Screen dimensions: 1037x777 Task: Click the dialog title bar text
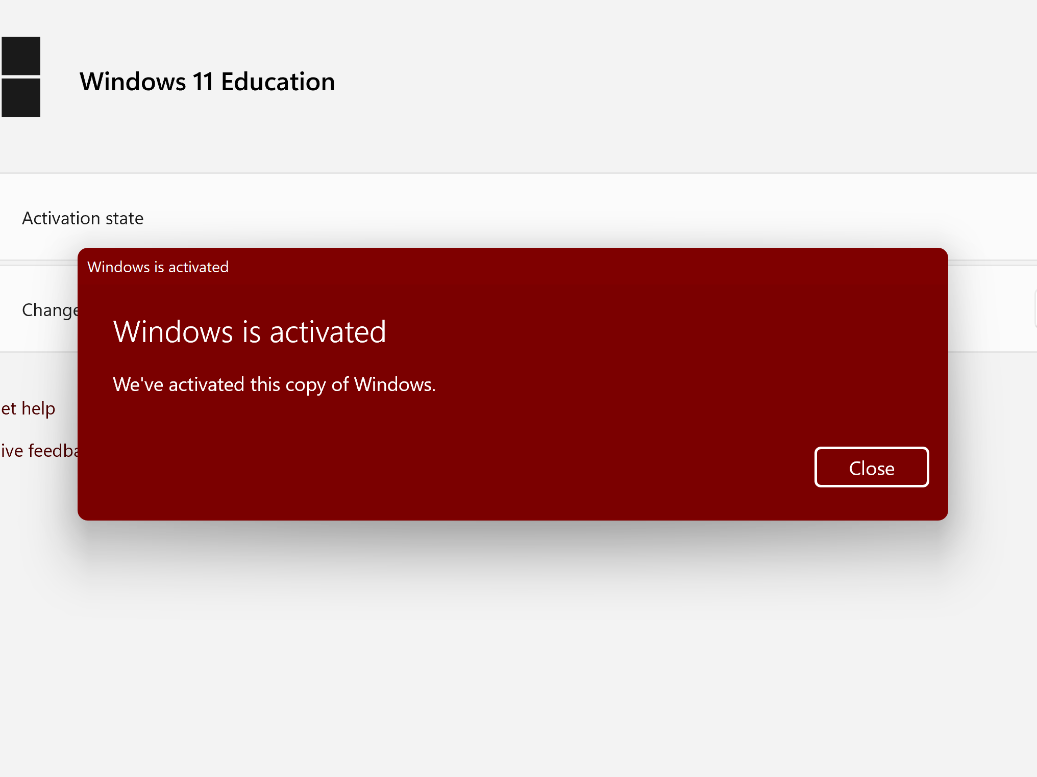click(158, 267)
